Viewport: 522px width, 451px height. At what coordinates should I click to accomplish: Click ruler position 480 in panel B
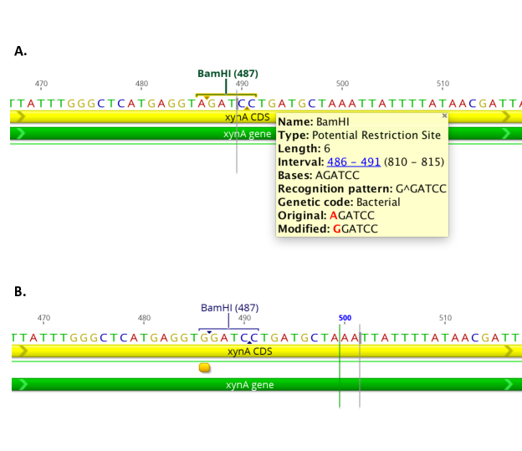tap(144, 318)
